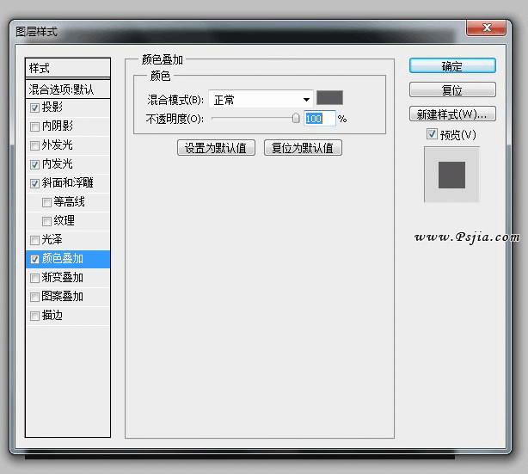Check the 等高线 (Contour) sub-option checkbox
528x474 pixels.
coord(46,202)
